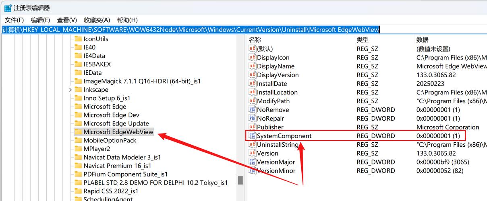Select the Version value name
The image size is (487, 201).
268,153
